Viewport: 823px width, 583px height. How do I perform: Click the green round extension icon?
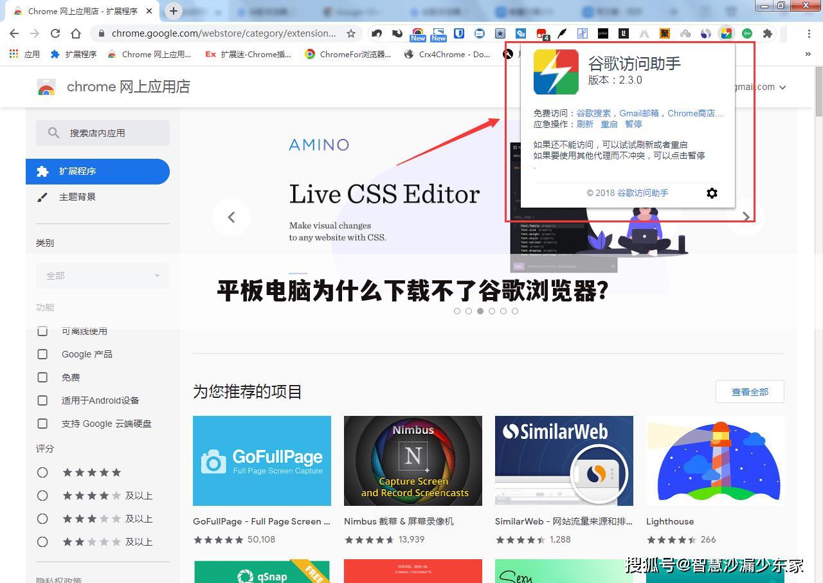747,33
